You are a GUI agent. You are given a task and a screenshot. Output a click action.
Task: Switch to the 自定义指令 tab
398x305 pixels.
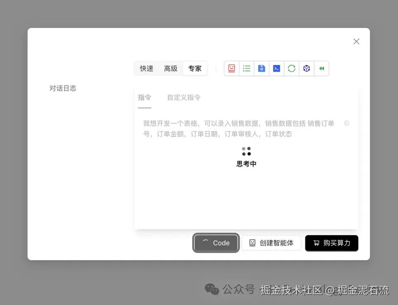coord(184,98)
